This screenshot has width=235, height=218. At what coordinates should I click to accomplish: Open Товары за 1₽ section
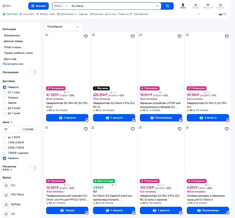point(125,14)
